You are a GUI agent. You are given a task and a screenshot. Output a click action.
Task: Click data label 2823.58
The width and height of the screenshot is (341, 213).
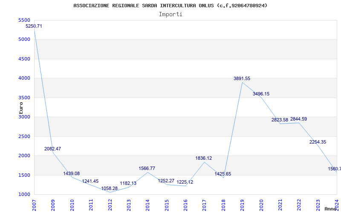[280, 120]
